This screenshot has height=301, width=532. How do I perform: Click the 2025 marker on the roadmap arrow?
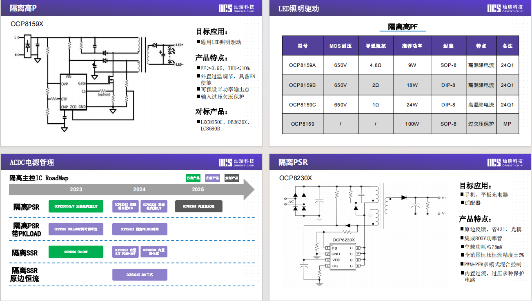click(x=198, y=189)
